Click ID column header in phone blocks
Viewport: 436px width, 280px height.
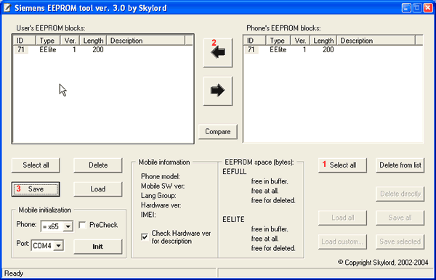(255, 41)
